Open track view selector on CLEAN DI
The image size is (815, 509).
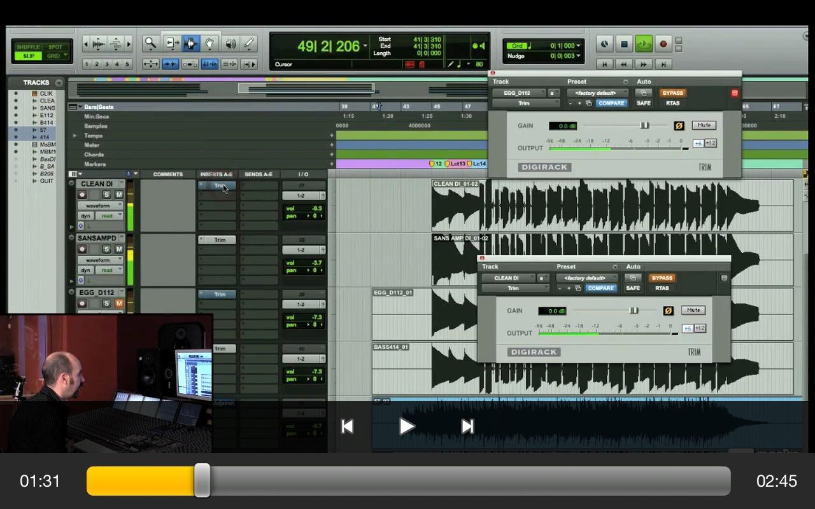pyautogui.click(x=100, y=206)
